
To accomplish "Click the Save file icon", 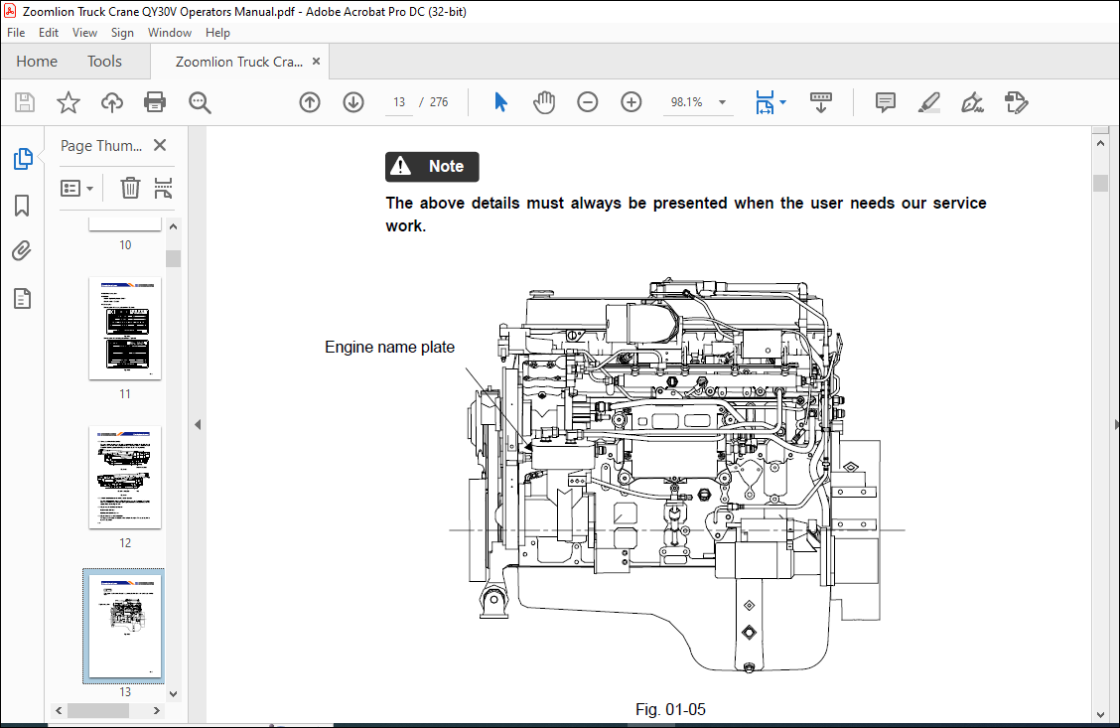I will 25,102.
